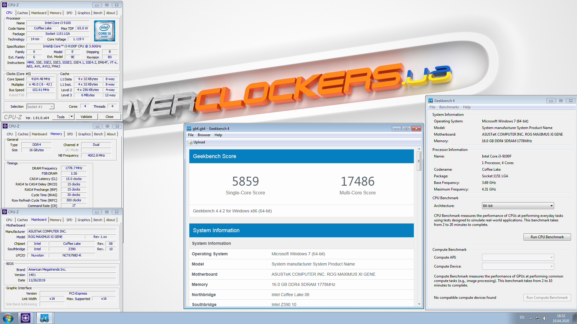Click the network tray icon
Viewport: 577px width, 324px height.
pos(538,318)
